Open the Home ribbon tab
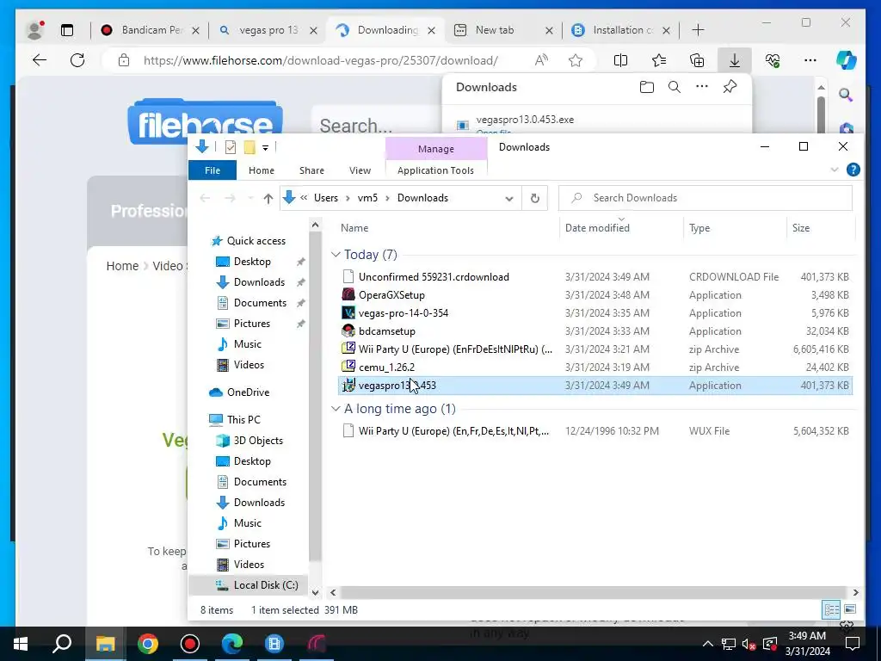The height and width of the screenshot is (661, 881). pos(262,170)
